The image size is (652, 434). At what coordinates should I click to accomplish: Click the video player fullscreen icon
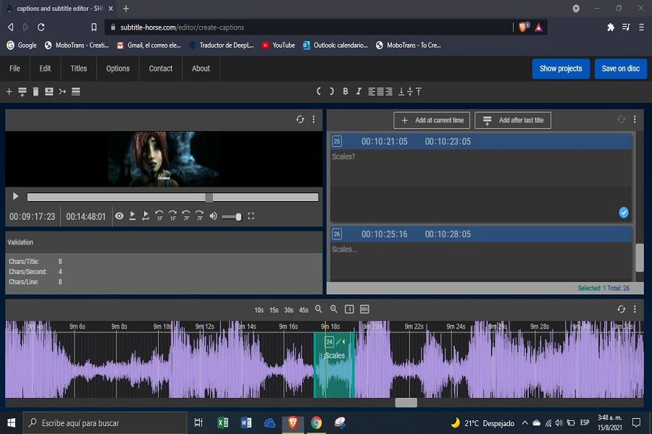(x=251, y=216)
